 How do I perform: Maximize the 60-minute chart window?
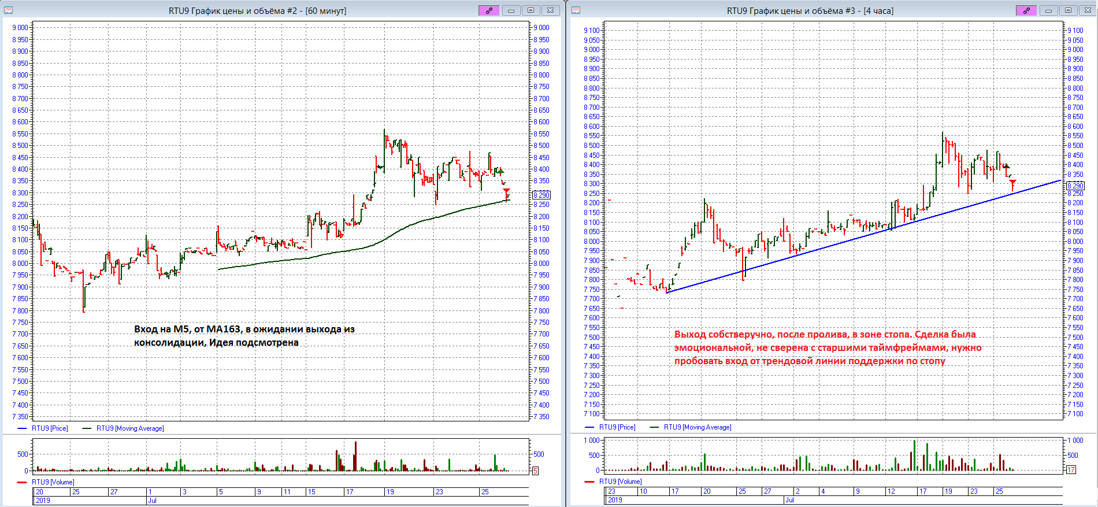click(x=531, y=10)
